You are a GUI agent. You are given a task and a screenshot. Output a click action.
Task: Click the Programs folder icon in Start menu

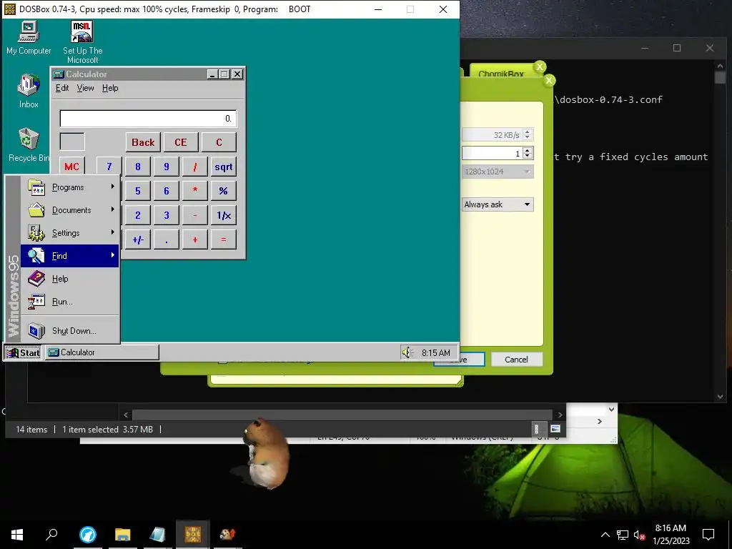coord(36,187)
